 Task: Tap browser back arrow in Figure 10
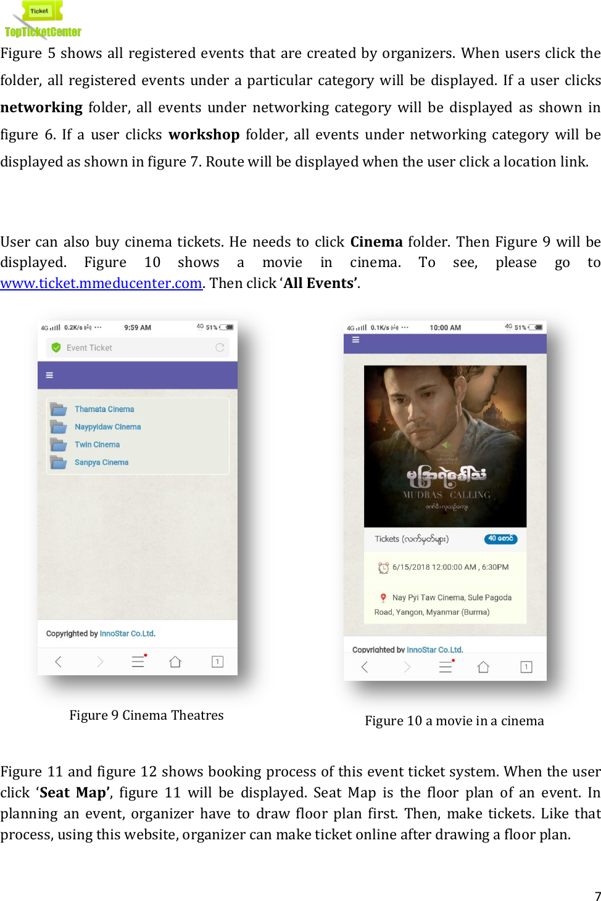click(365, 667)
